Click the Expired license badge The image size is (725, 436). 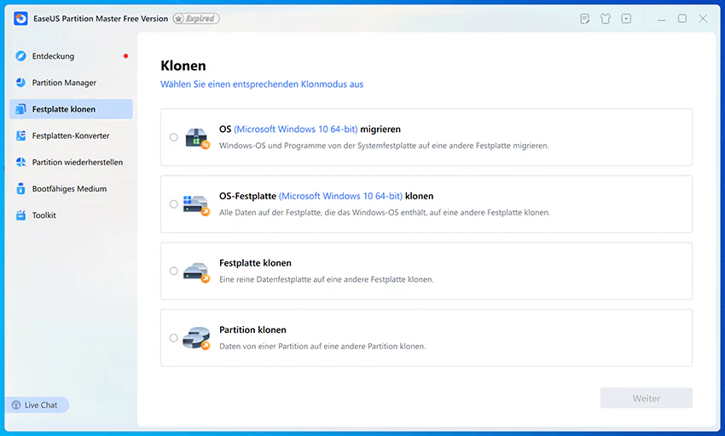(x=196, y=19)
